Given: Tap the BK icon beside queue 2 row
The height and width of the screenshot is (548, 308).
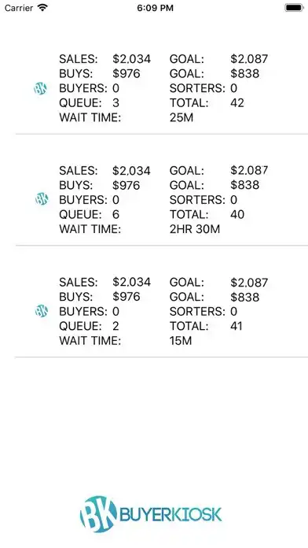Looking at the screenshot, I should coord(41,311).
